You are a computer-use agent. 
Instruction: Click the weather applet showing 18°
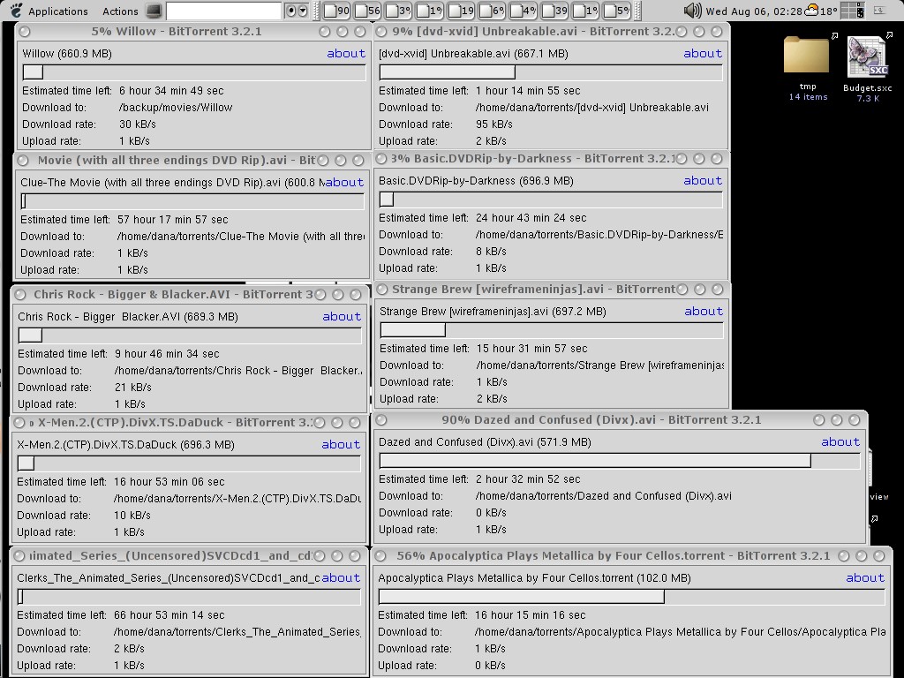(x=821, y=11)
